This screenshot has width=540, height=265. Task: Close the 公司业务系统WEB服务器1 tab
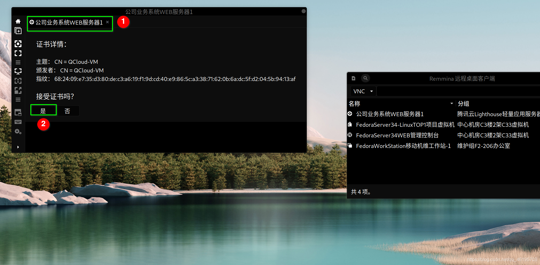107,22
